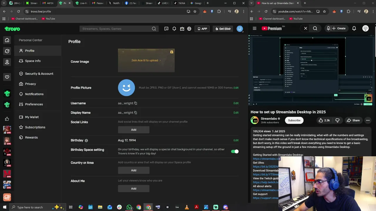Viewport: 376px width, 211px height.
Task: Open Space info in Personal Center
Action: click(38, 61)
